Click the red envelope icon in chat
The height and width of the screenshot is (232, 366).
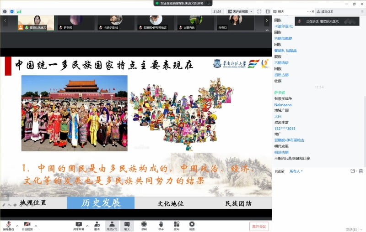pyautogui.click(x=361, y=171)
